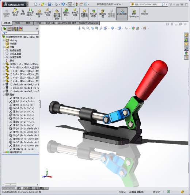Expand the 镜向零部件1 tree node
Screen dimensions: 190x195
4,152
